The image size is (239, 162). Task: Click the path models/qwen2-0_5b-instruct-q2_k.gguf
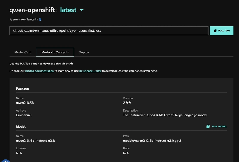(x=152, y=141)
